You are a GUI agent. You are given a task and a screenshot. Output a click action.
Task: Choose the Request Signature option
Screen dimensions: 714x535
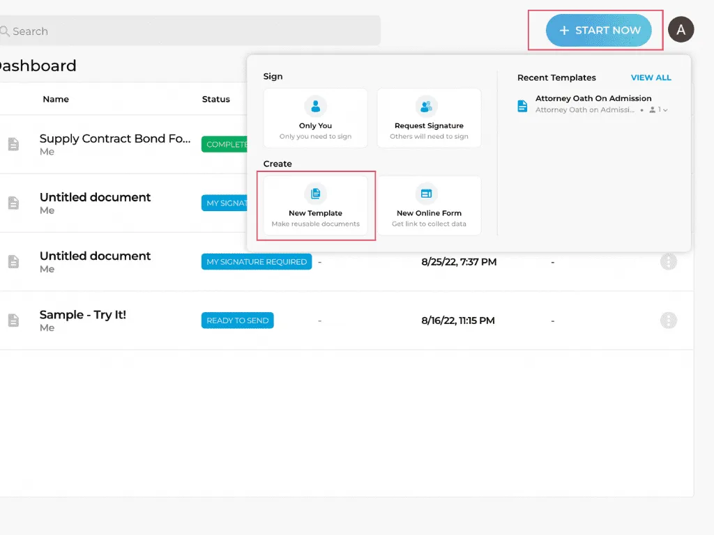click(429, 118)
